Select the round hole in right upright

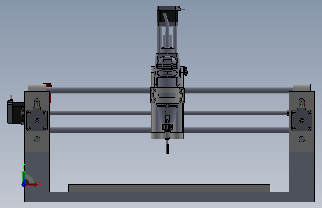tap(302, 140)
